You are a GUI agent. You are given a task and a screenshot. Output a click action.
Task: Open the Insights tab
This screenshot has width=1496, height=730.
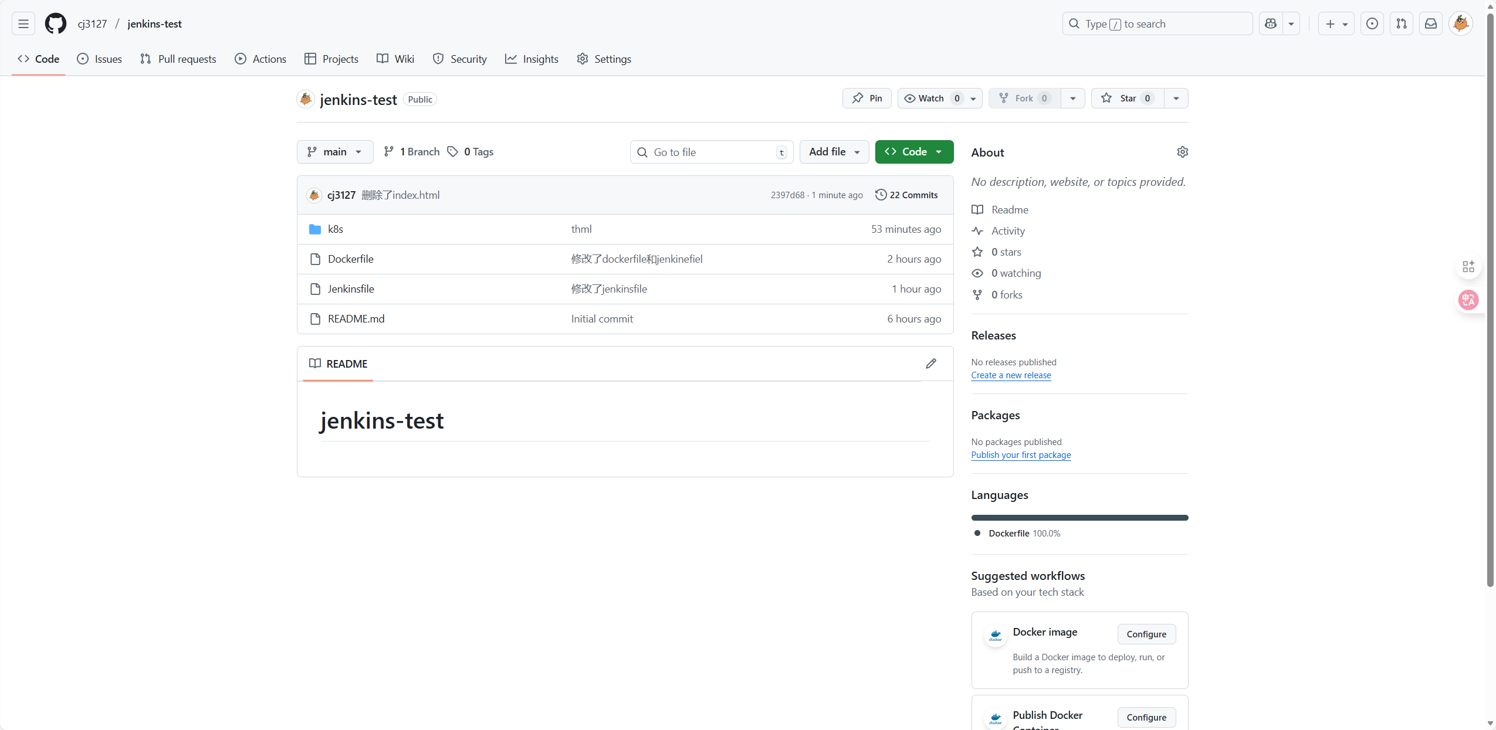pyautogui.click(x=532, y=59)
